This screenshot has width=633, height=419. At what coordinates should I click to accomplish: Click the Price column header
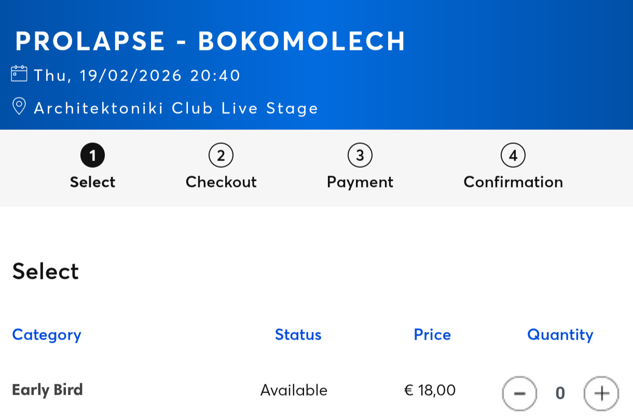pos(432,335)
